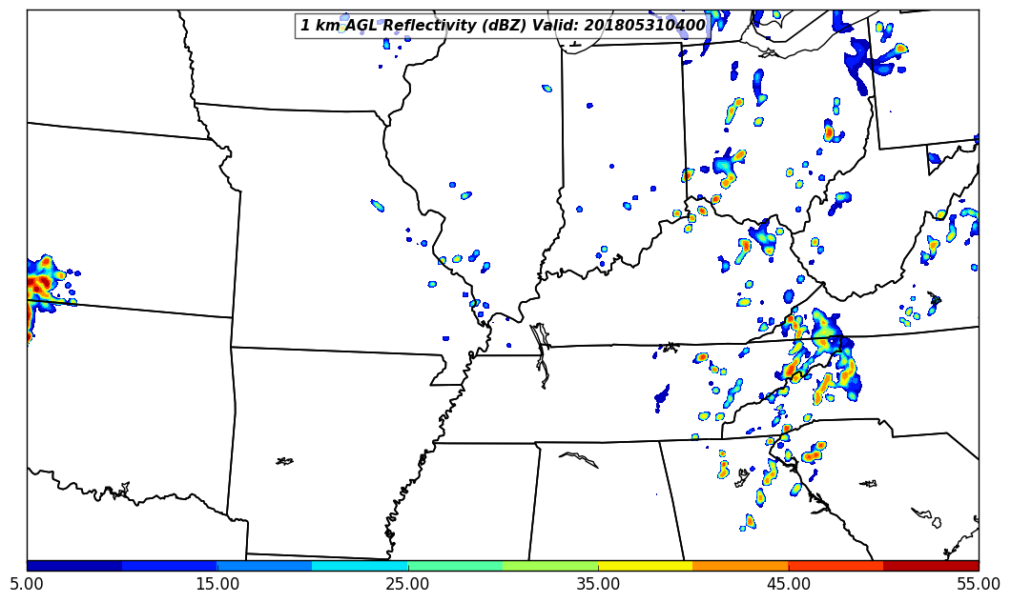Viewport: 1011px width, 603px height.
Task: Select the blue 10-15 dBZ colorbar segment
Action: pos(170,566)
